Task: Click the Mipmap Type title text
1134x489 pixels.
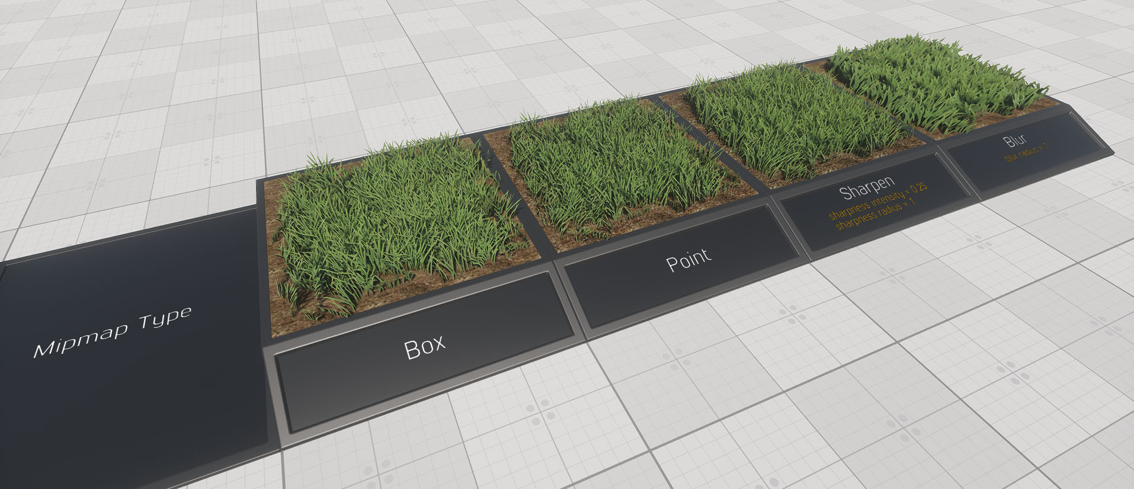Action: pyautogui.click(x=113, y=333)
